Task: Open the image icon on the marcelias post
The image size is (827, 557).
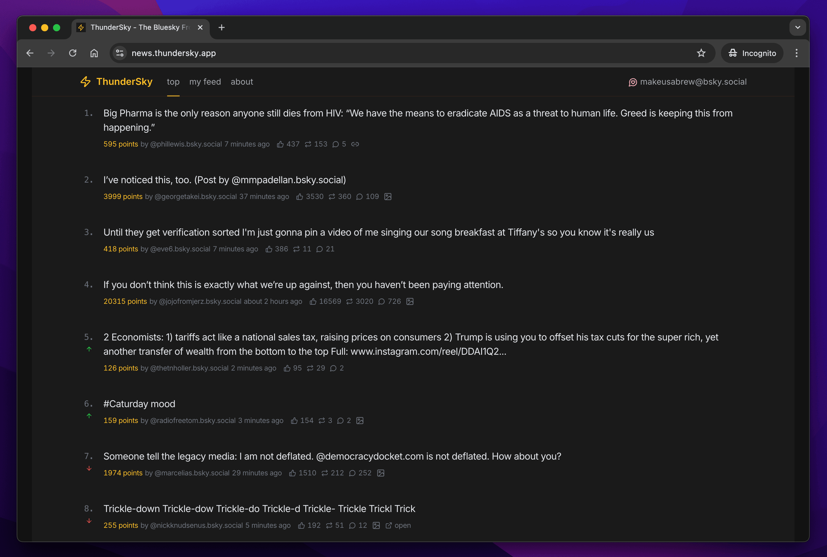Action: coord(381,473)
